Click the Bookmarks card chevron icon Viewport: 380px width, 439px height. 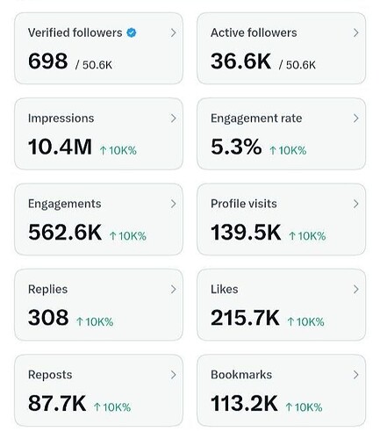click(x=356, y=375)
